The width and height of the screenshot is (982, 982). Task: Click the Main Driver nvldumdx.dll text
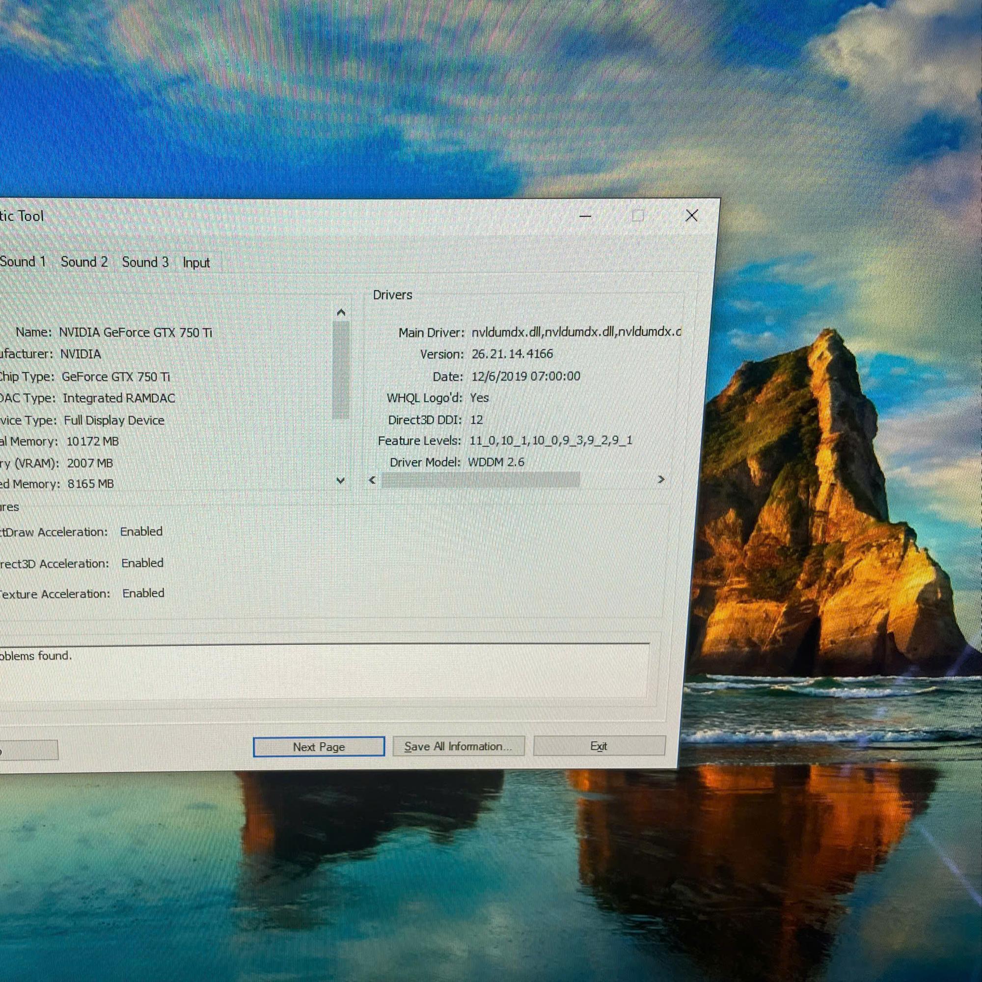pos(575,332)
